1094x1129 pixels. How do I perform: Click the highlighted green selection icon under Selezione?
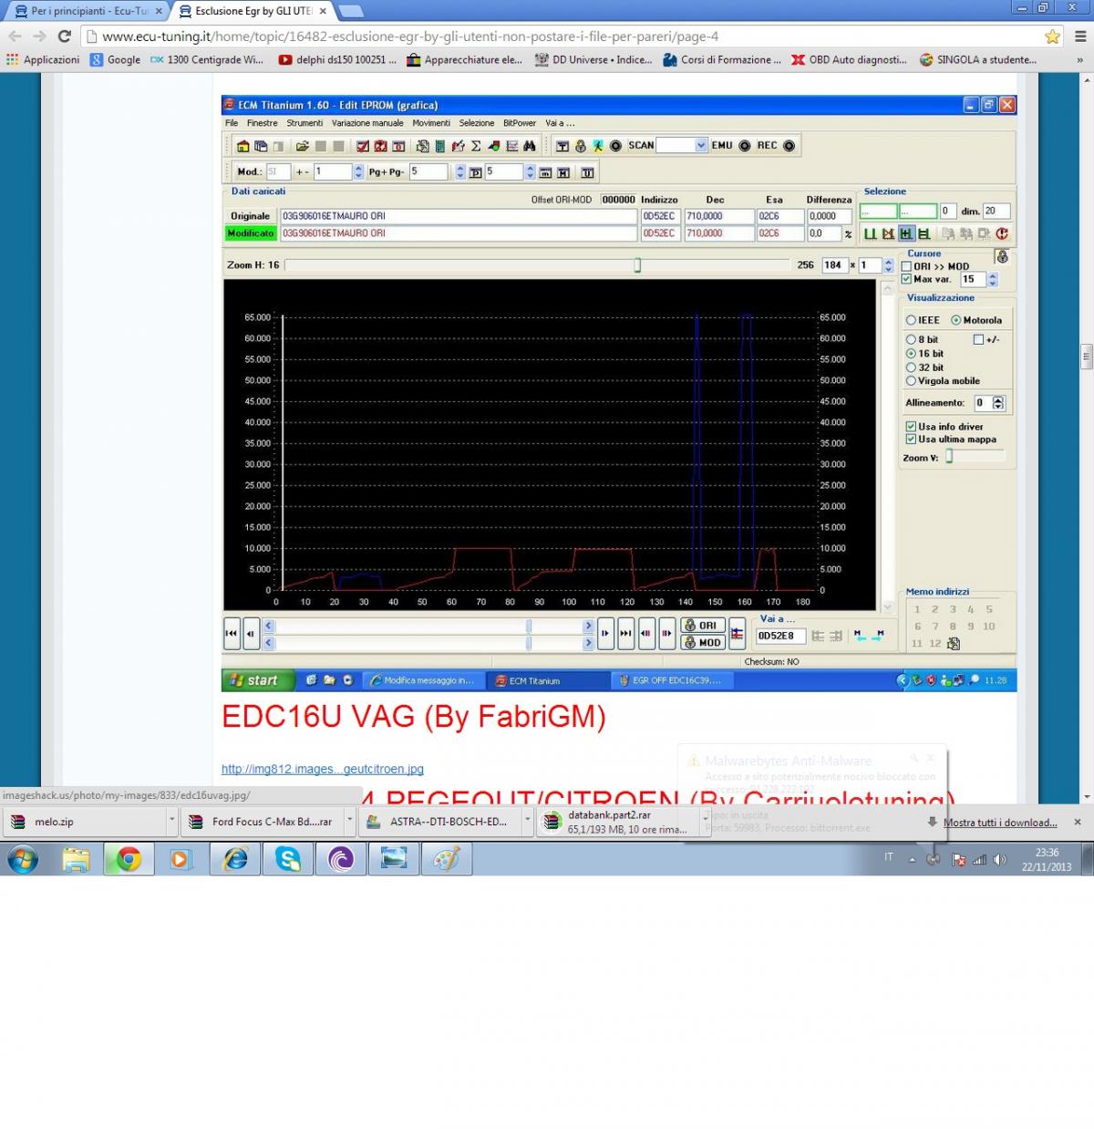906,234
